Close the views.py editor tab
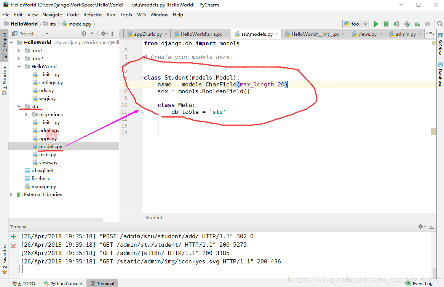Viewport: 444px width, 287px height. point(380,34)
